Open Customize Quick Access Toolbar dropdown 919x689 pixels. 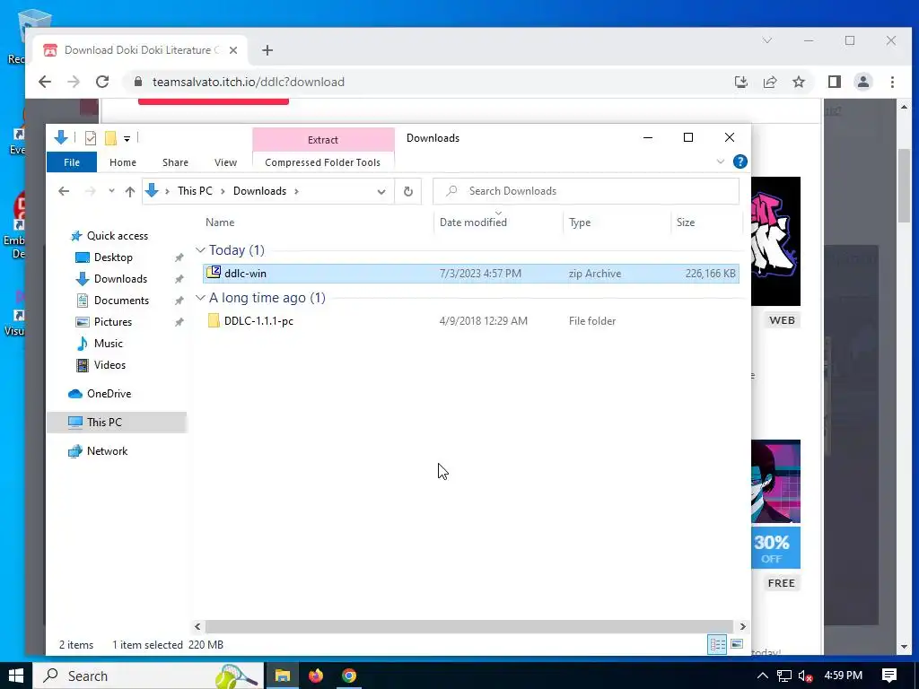point(127,139)
